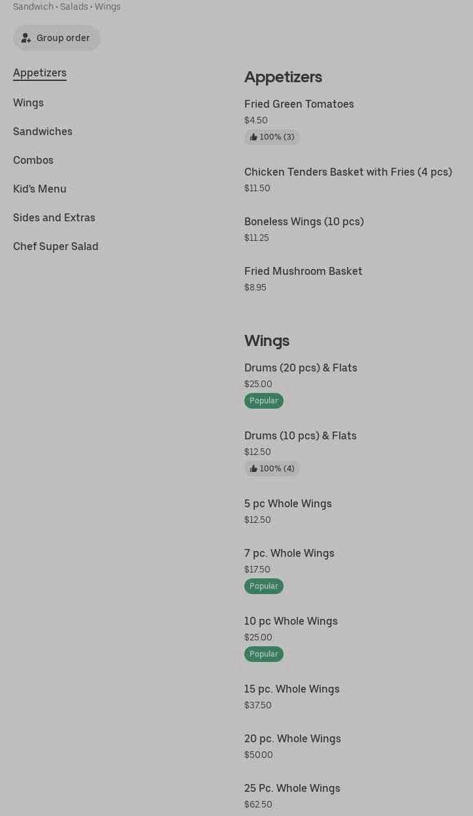Pick the 5 pc Whole Wings item
Viewport: 473px width, 816px height.
(288, 503)
